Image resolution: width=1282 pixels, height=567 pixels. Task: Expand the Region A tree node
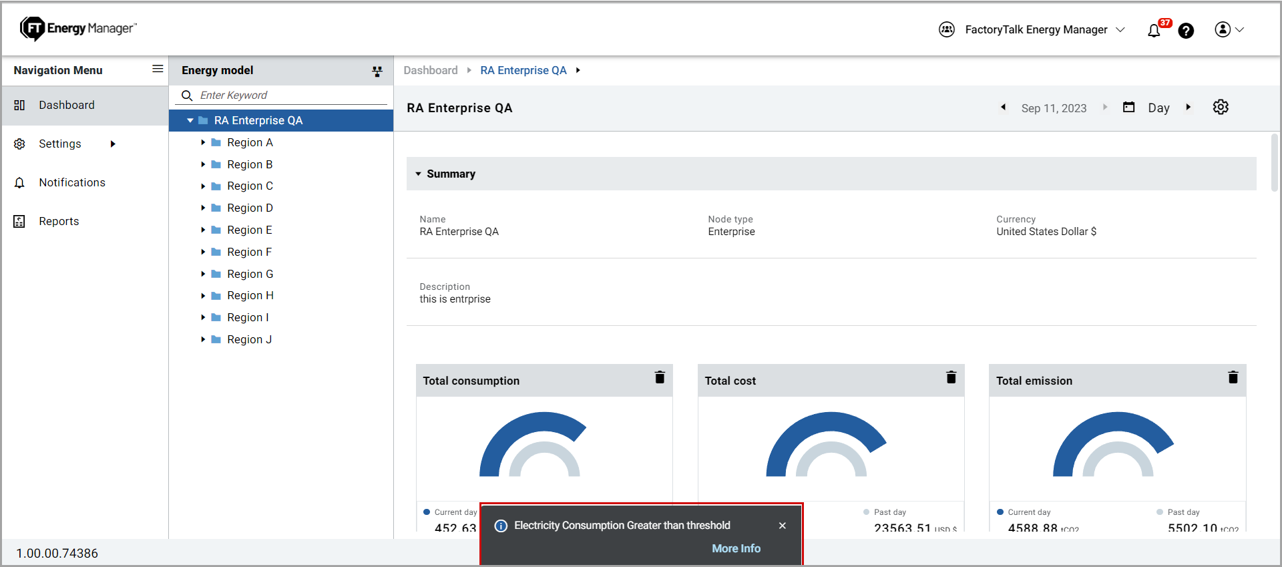point(203,143)
